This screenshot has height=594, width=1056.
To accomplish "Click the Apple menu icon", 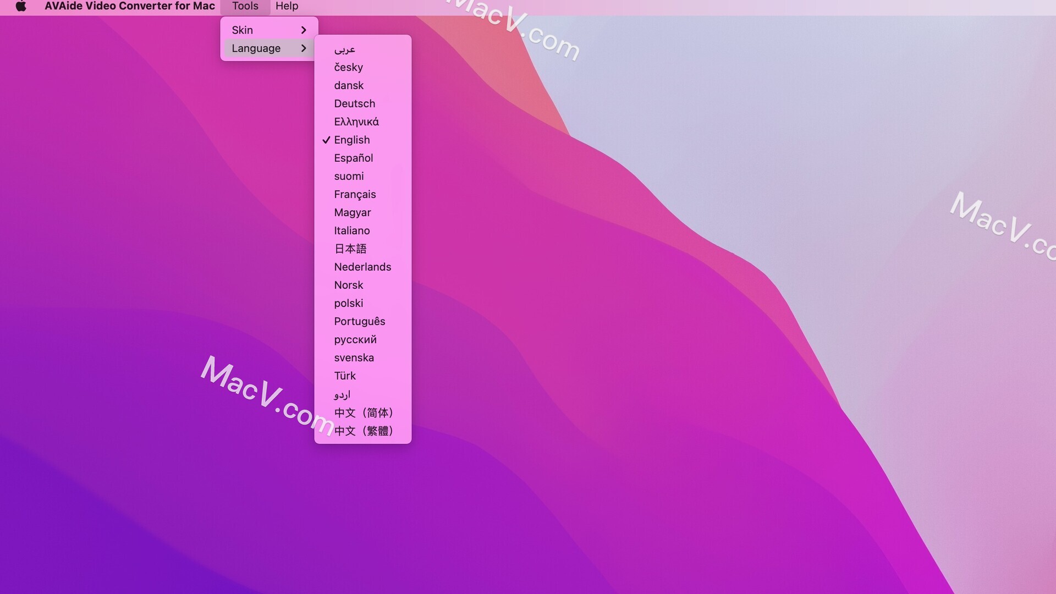I will pos(20,6).
